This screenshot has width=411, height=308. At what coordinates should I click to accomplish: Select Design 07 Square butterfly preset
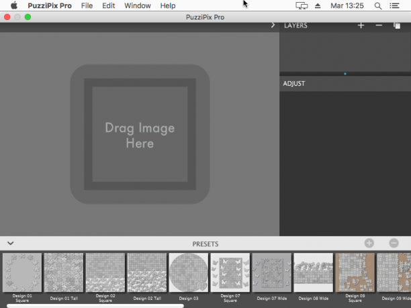coord(230,272)
